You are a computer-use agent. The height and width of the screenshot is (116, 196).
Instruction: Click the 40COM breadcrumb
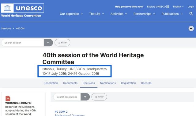click(x=20, y=29)
